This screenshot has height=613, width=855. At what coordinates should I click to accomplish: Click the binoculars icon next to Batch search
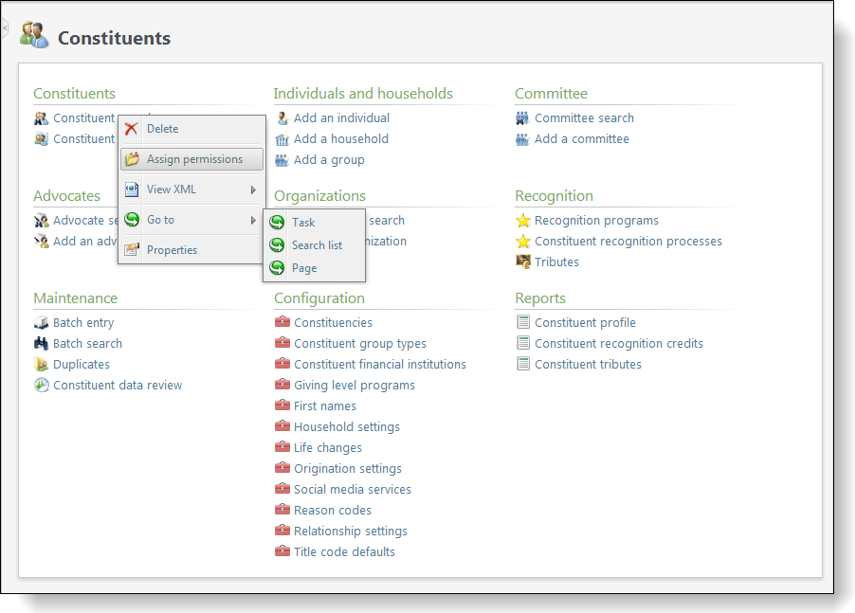[41, 344]
